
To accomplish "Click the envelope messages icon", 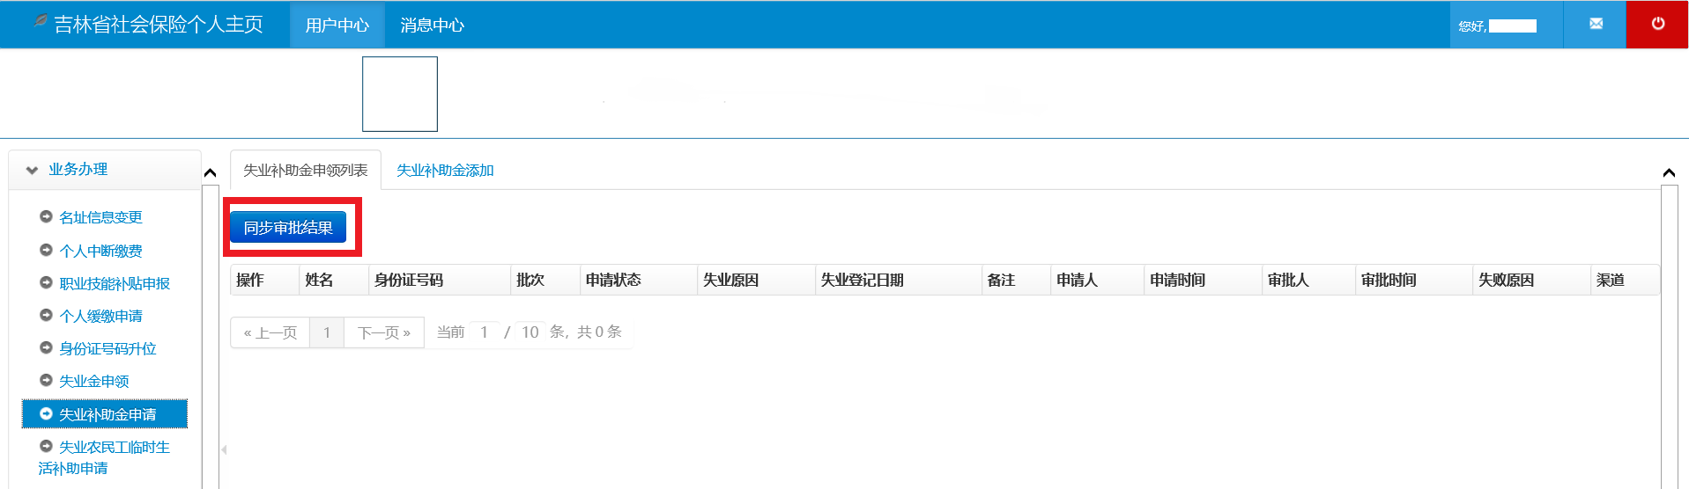I will pyautogui.click(x=1596, y=24).
